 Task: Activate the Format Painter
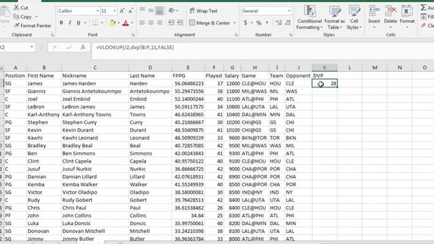click(x=33, y=26)
